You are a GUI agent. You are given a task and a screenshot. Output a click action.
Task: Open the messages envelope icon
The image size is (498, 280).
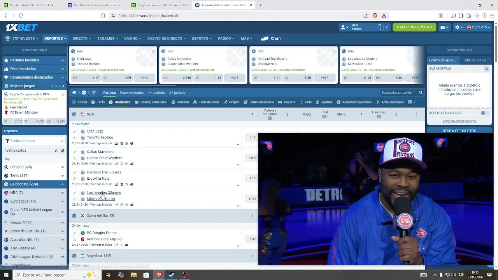(x=444, y=27)
